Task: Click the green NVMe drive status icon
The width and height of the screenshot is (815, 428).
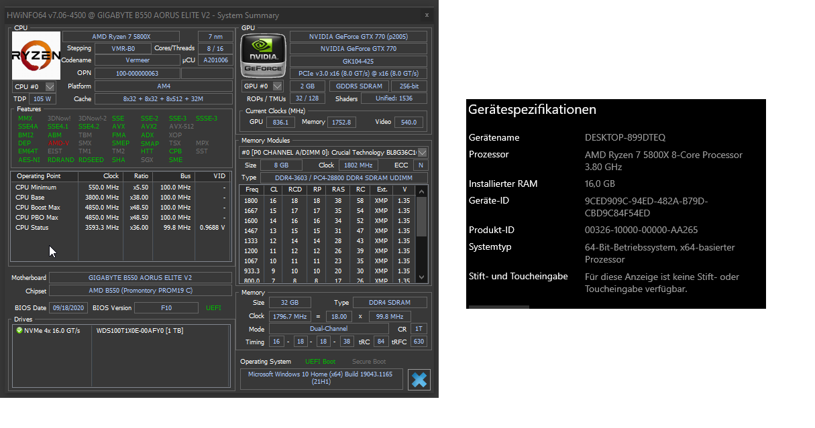Action: pos(19,330)
